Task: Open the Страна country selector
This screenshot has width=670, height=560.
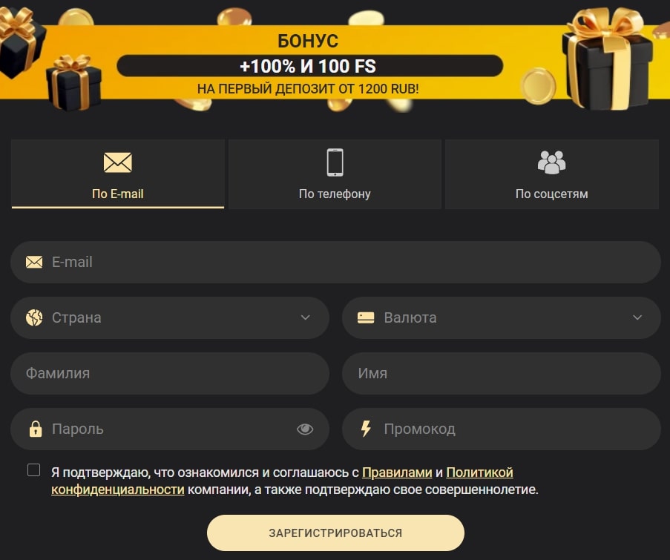Action: tap(170, 317)
